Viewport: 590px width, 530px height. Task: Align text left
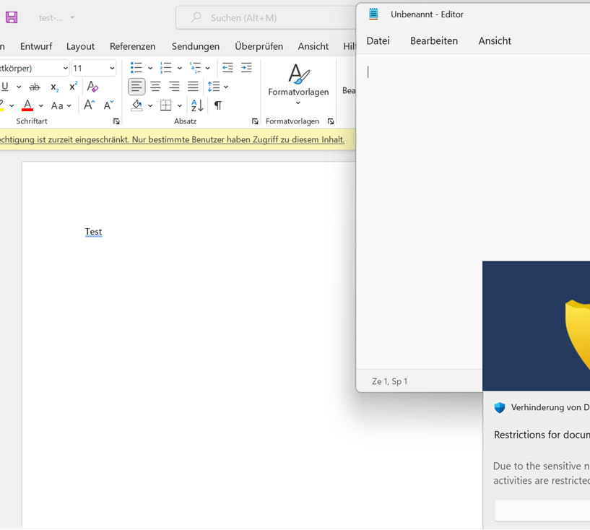point(136,87)
